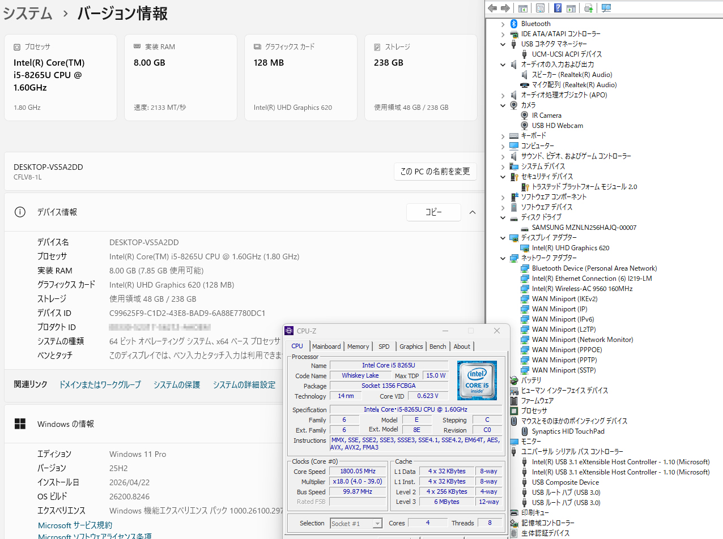Click the CPU-Z title bar app icon
Image resolution: width=723 pixels, height=539 pixels.
(x=289, y=331)
